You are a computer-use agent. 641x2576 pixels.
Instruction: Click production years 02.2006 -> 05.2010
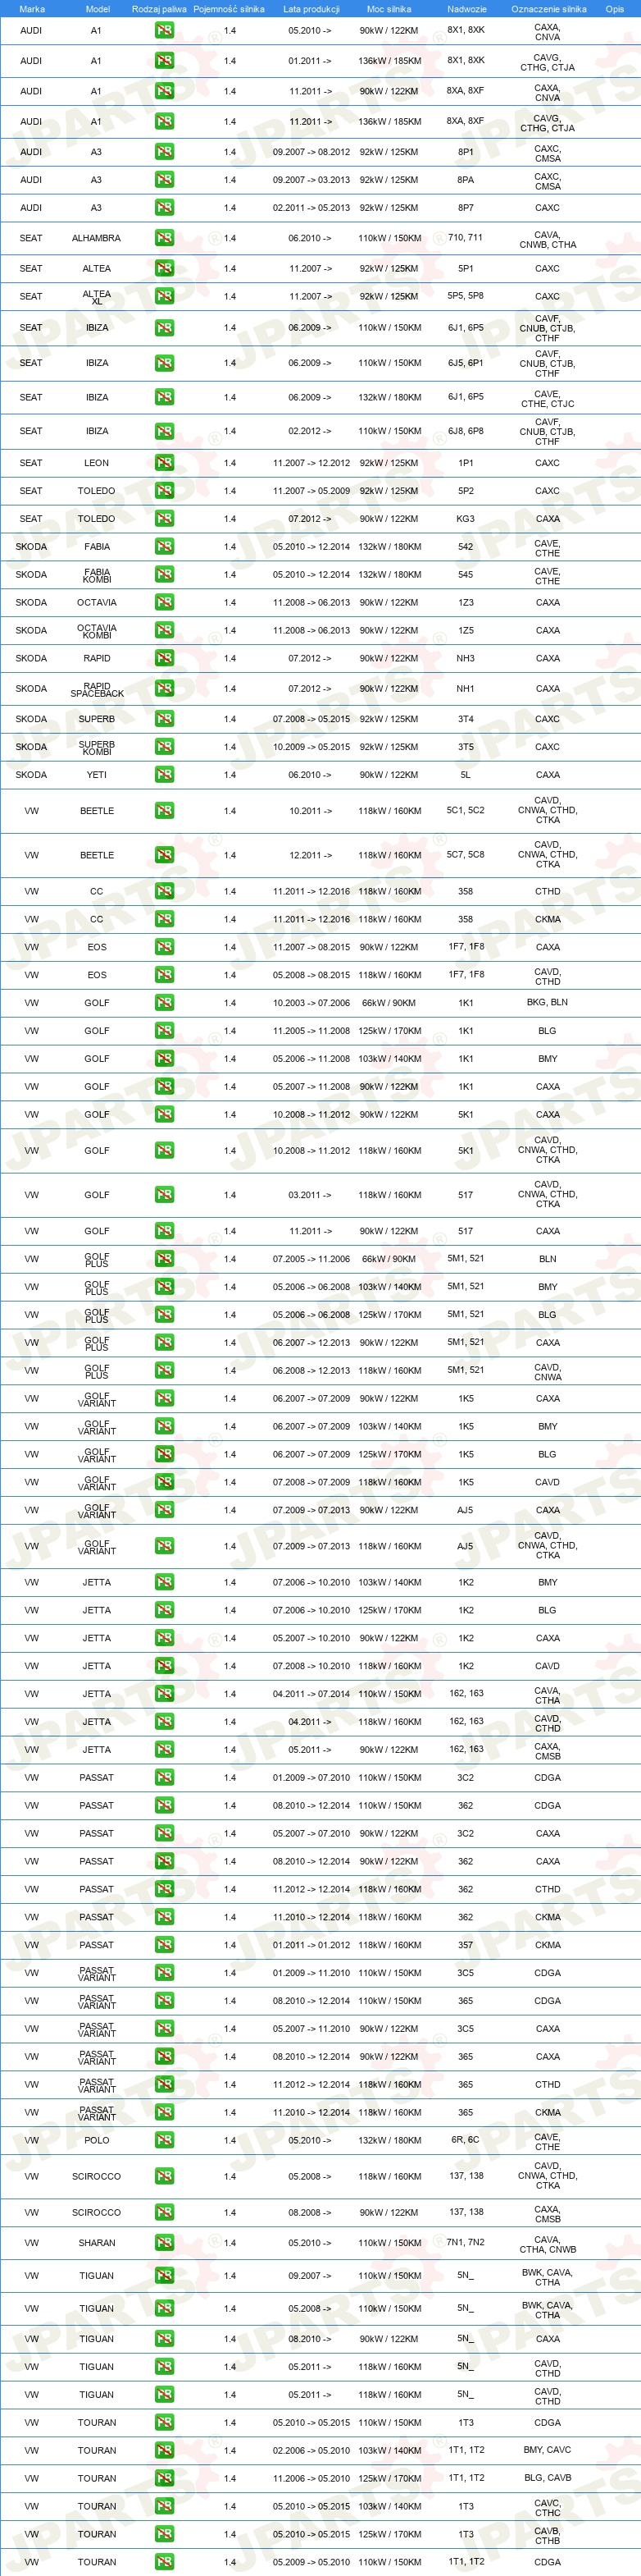pyautogui.click(x=311, y=2451)
